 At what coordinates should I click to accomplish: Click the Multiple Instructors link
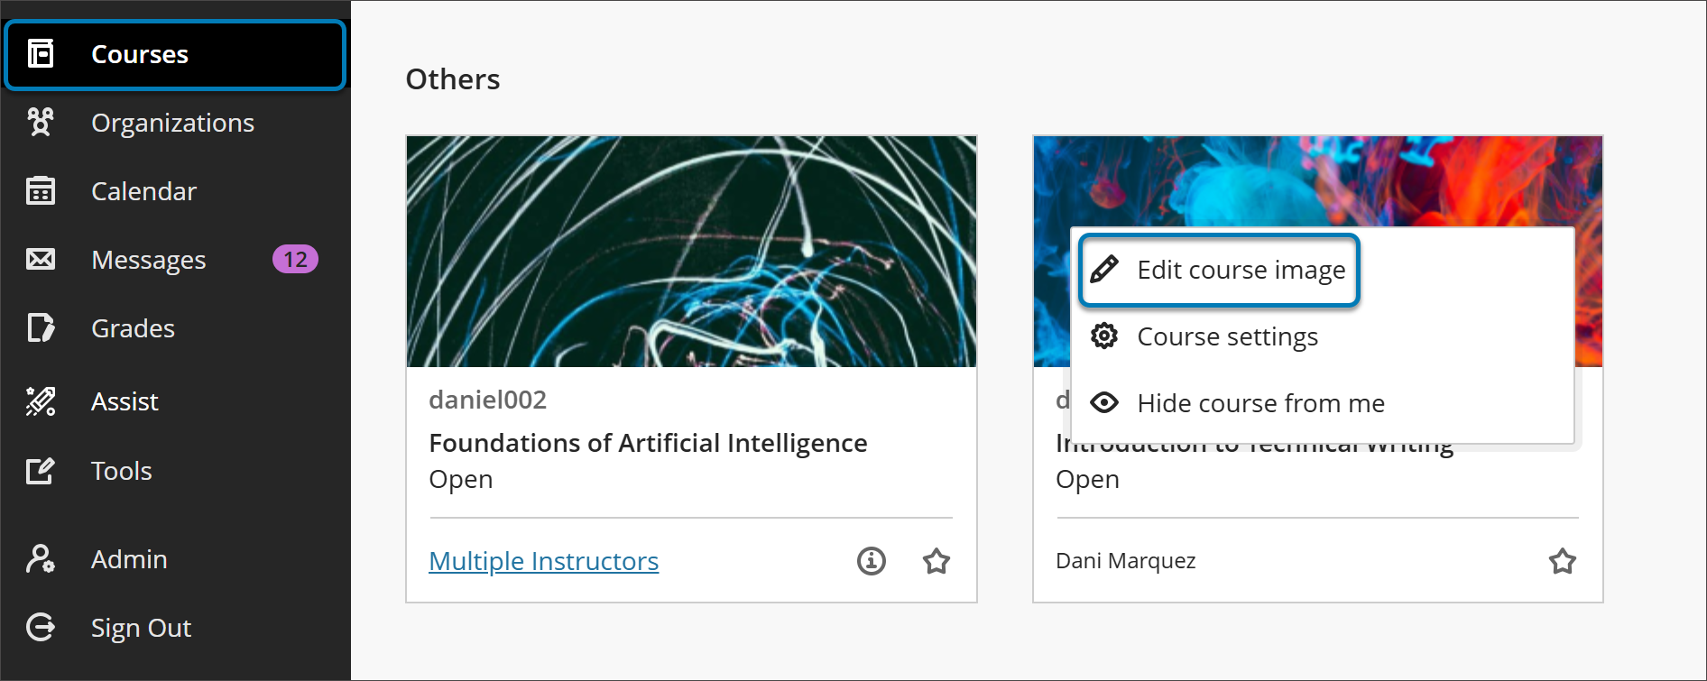click(543, 561)
